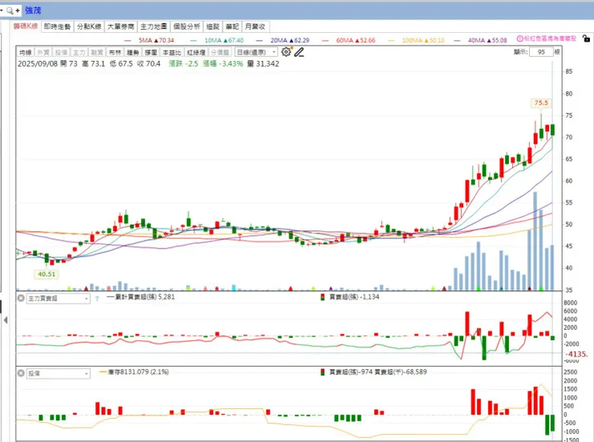Close the 主力買賣超 indicator panel
This screenshot has height=442, width=594.
click(21, 298)
